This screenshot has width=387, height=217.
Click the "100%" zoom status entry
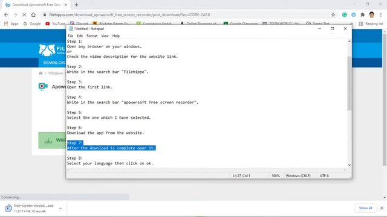click(x=276, y=175)
